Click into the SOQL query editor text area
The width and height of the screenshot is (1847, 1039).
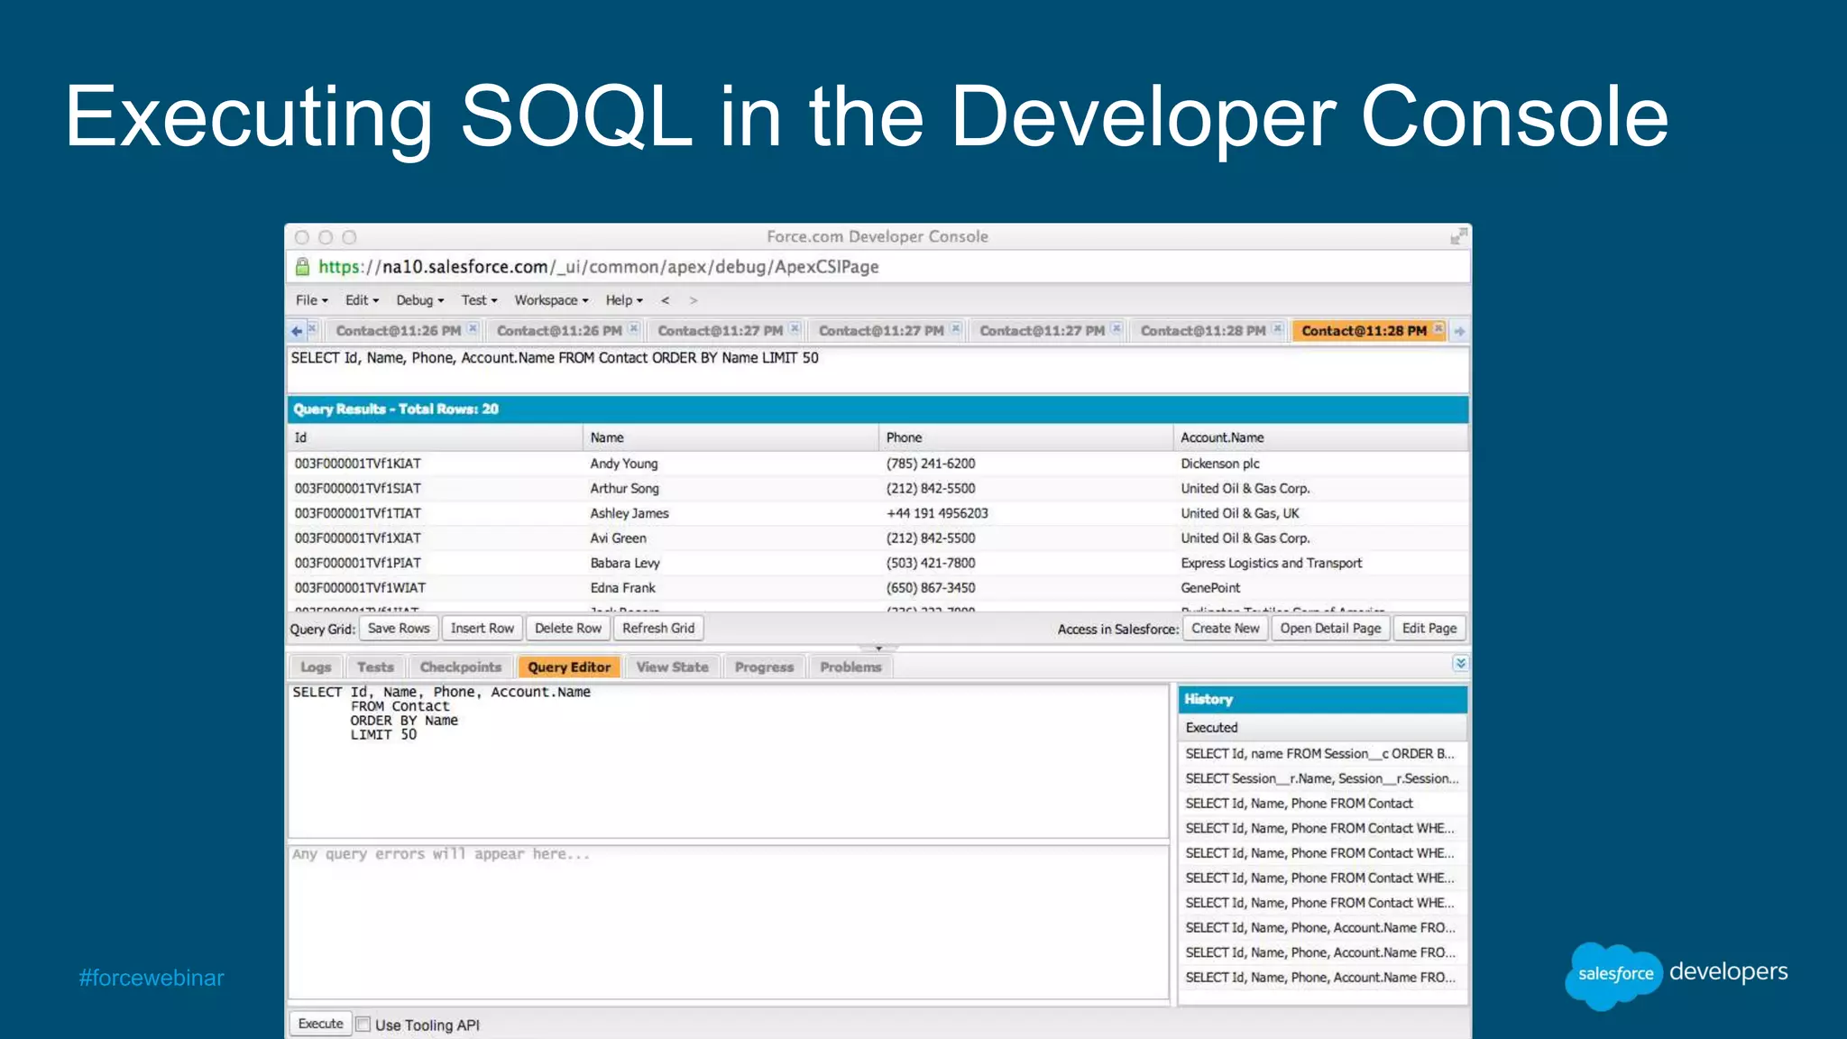point(728,761)
